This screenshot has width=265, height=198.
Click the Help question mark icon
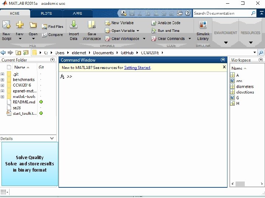point(188,13)
